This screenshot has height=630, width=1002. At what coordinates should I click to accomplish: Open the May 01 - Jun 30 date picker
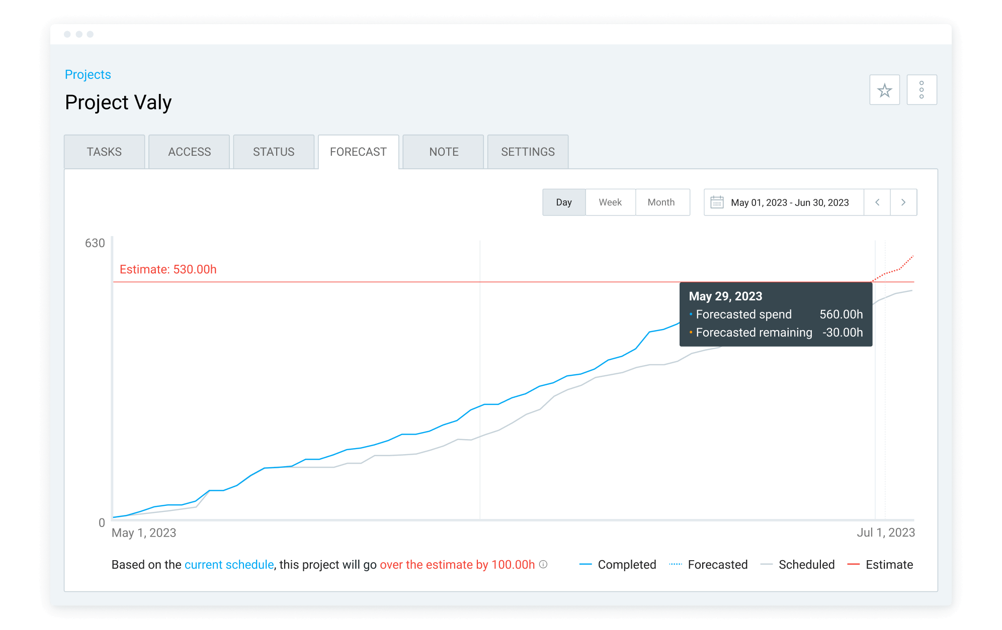click(790, 202)
